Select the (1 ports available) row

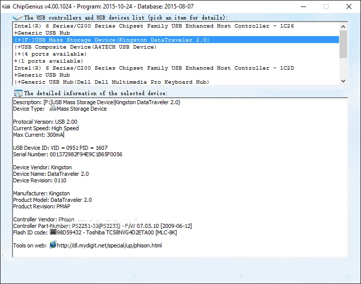point(176,61)
